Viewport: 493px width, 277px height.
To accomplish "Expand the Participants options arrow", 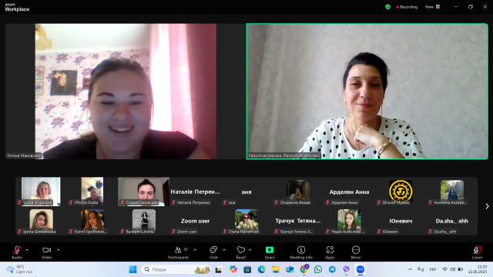I will click(x=195, y=250).
